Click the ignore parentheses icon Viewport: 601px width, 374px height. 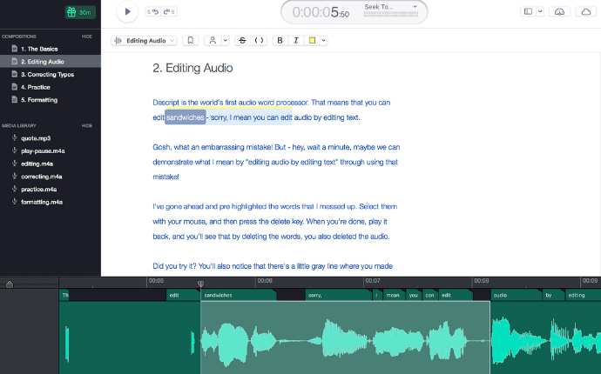point(259,41)
